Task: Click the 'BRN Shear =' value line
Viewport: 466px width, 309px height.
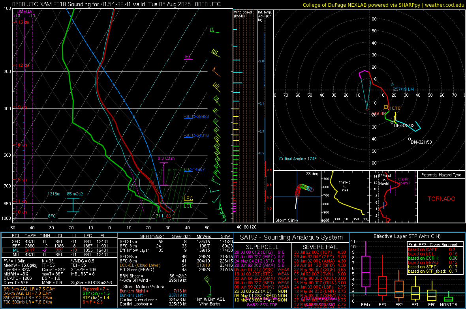Action: pos(153,276)
